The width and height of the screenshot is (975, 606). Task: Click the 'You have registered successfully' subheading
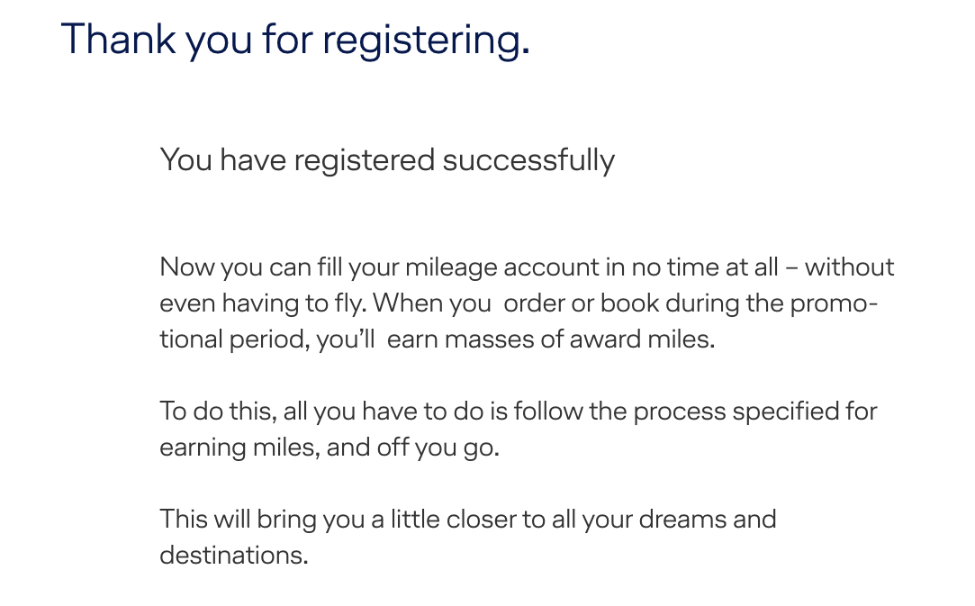click(387, 160)
